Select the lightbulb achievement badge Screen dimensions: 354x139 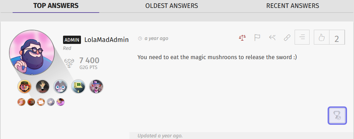(x=51, y=102)
